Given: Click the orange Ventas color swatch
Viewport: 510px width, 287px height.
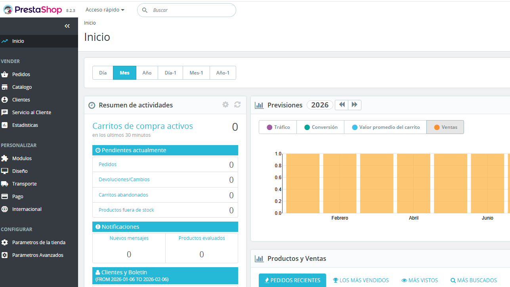Looking at the screenshot, I should [x=437, y=127].
